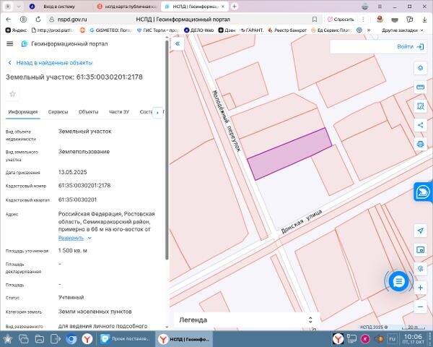Select the ruler measurement tool

(x=420, y=87)
